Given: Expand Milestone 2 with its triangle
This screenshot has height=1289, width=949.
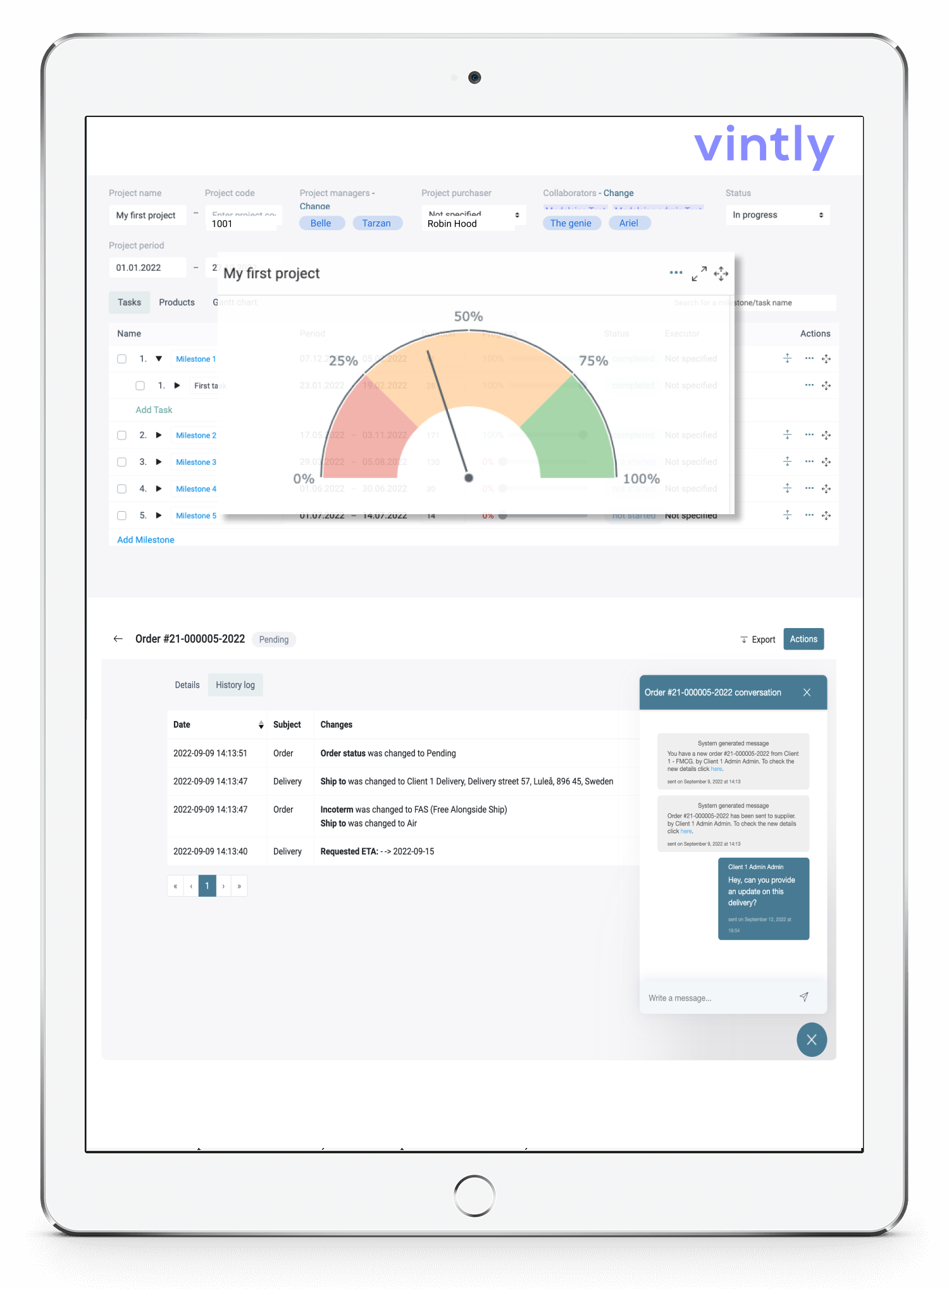Looking at the screenshot, I should point(159,435).
